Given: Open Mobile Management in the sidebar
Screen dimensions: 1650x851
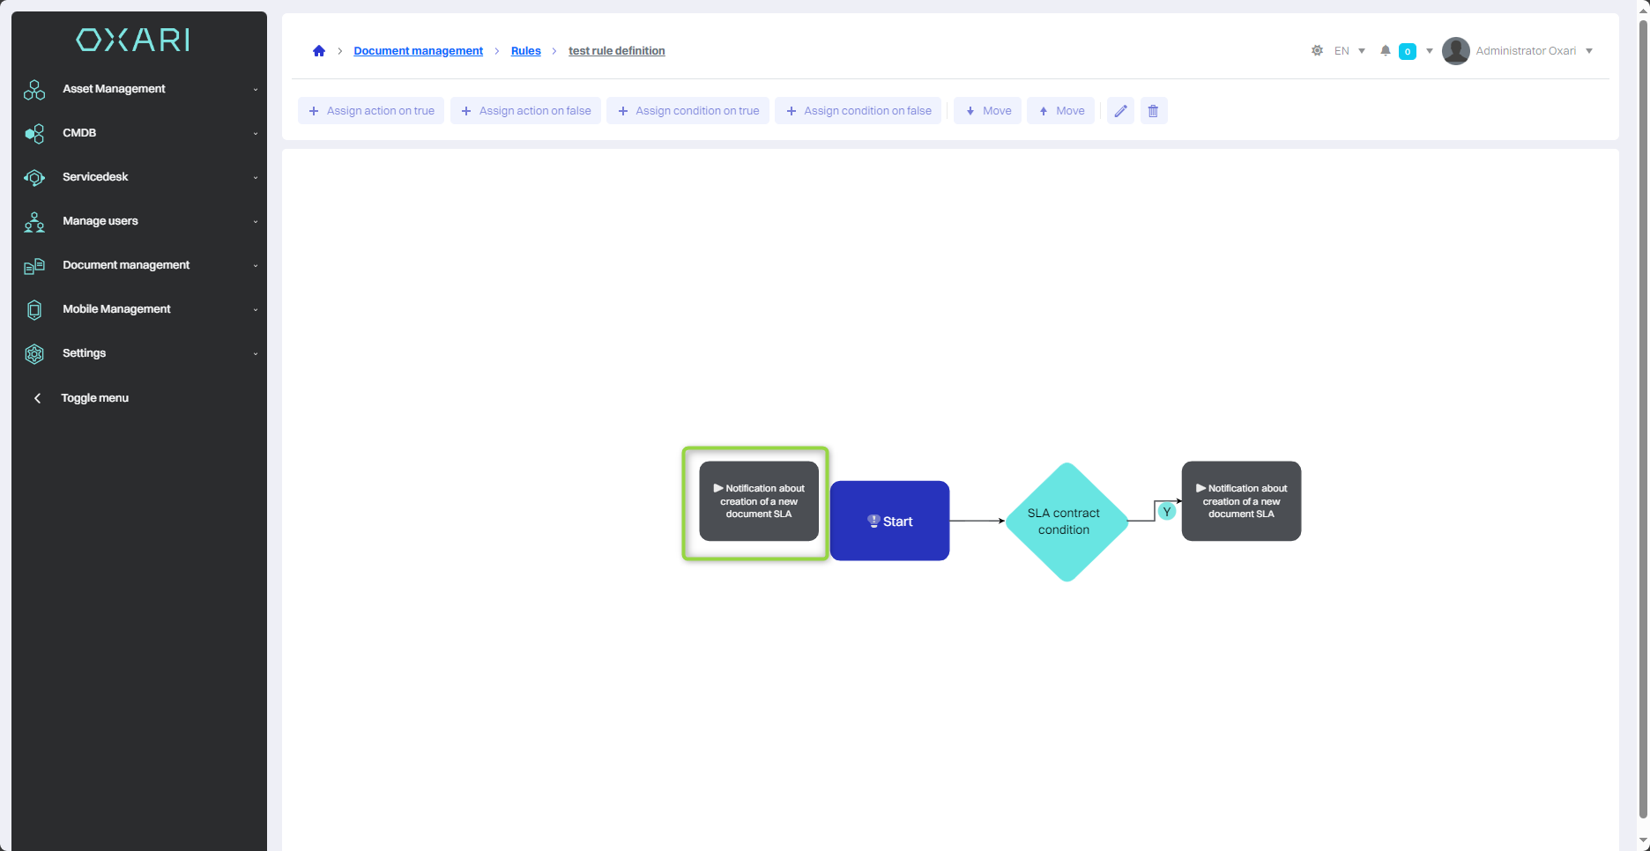Looking at the screenshot, I should point(116,309).
